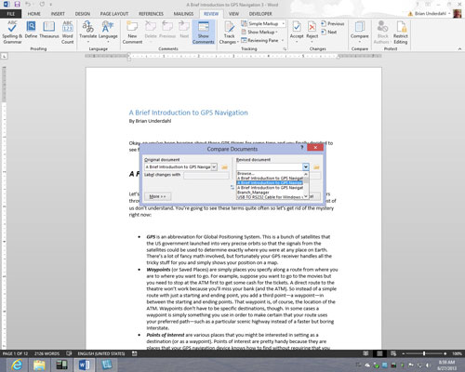Open the Reviewing Pane dropdown
465x372 pixels.
(x=284, y=40)
